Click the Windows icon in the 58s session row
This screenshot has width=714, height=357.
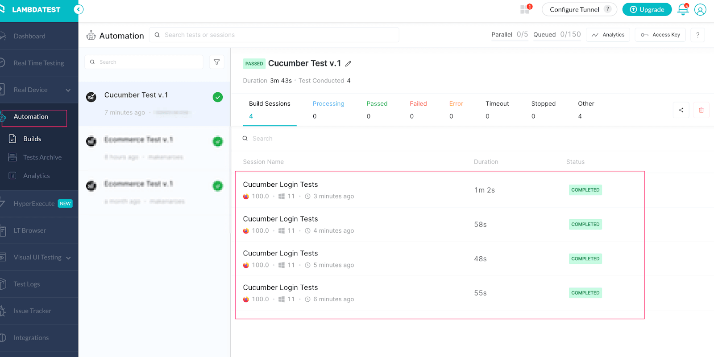(x=282, y=231)
